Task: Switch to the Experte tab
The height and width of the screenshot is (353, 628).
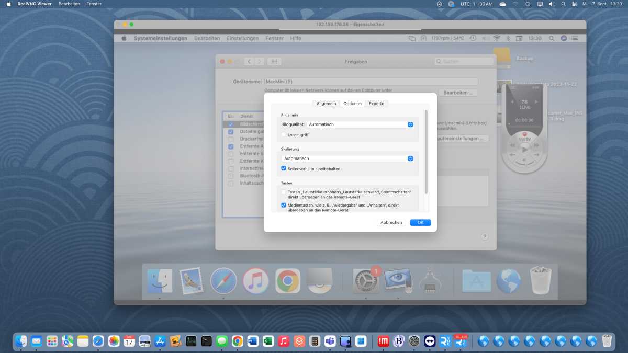Action: (x=376, y=104)
